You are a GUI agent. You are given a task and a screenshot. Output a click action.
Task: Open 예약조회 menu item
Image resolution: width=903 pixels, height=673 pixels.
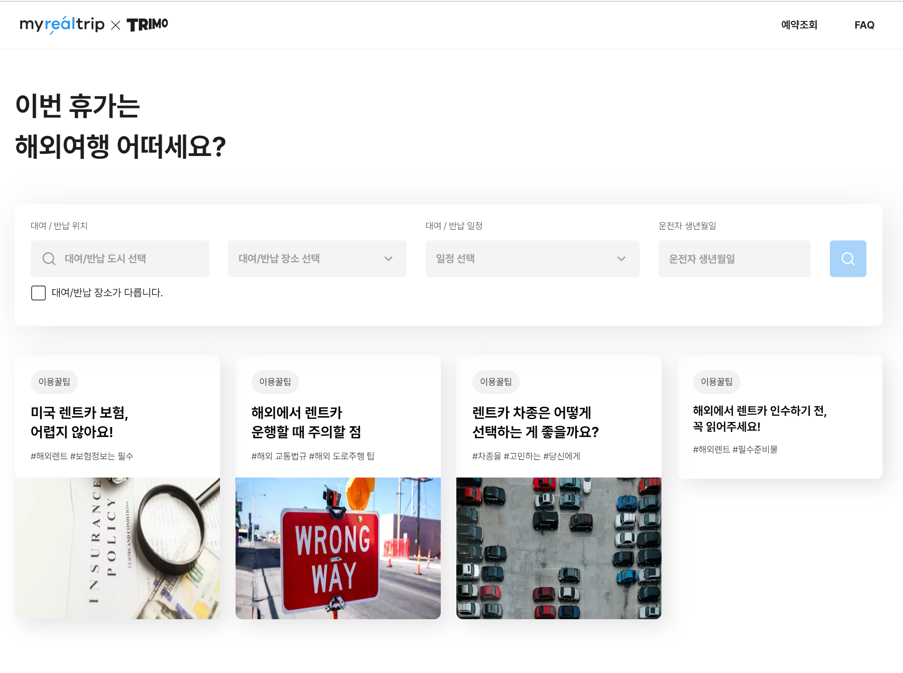click(799, 25)
